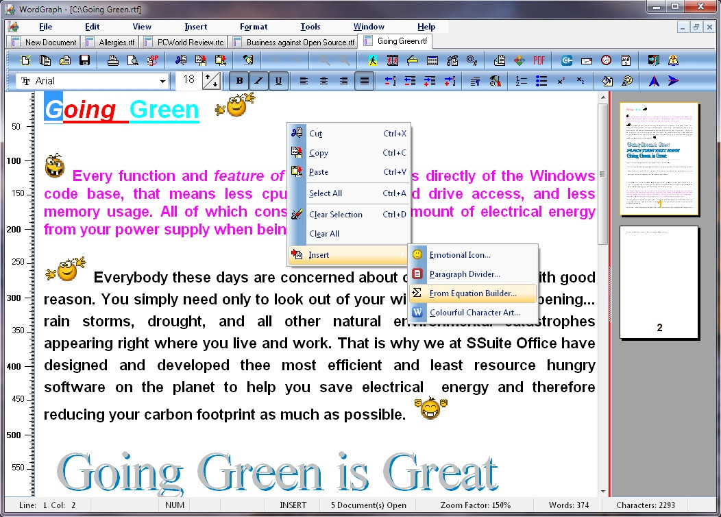Screen dimensions: 721x517
Task: Click the @# special characters icon
Action: click(472, 60)
